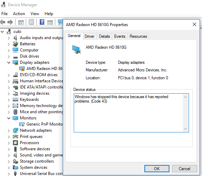This screenshot has height=176, width=202.
Task: Expand the Keyboards node
Action: (9, 100)
